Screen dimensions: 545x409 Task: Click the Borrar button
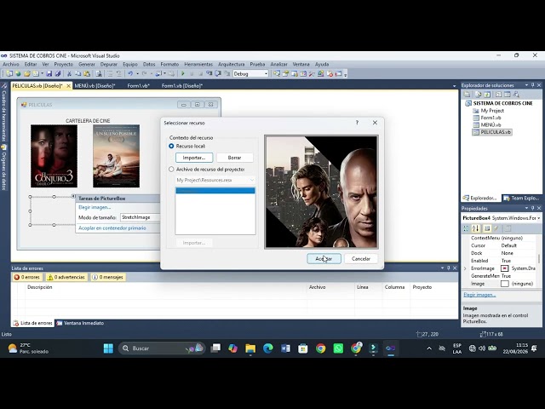tap(235, 158)
